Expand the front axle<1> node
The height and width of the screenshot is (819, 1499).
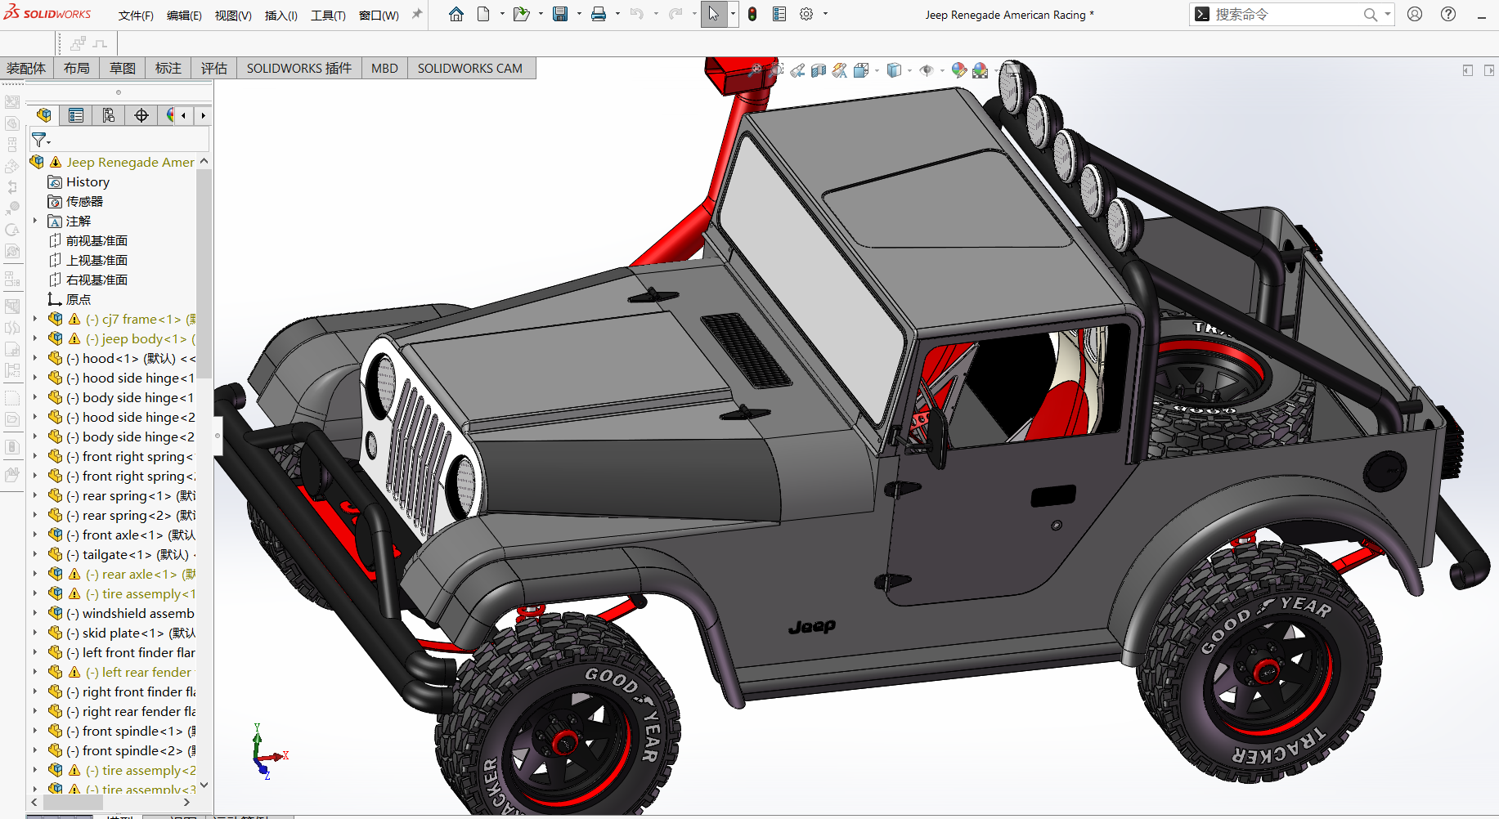(x=35, y=535)
